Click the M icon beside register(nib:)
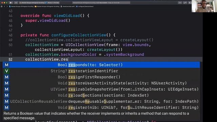This screenshot has height=122, width=217. pos(6,107)
